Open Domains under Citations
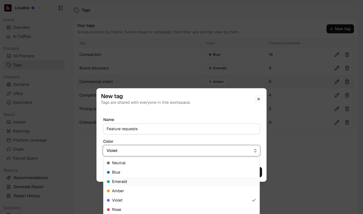 coord(34,85)
